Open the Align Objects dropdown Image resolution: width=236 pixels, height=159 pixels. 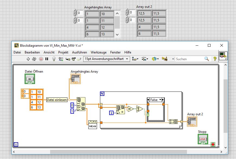(135, 59)
